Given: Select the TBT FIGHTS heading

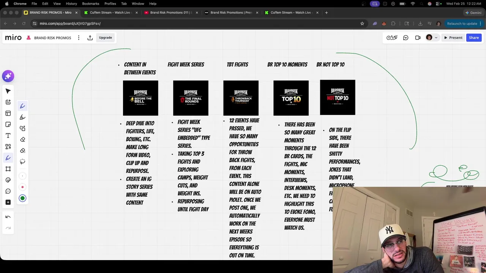Looking at the screenshot, I should (x=237, y=64).
